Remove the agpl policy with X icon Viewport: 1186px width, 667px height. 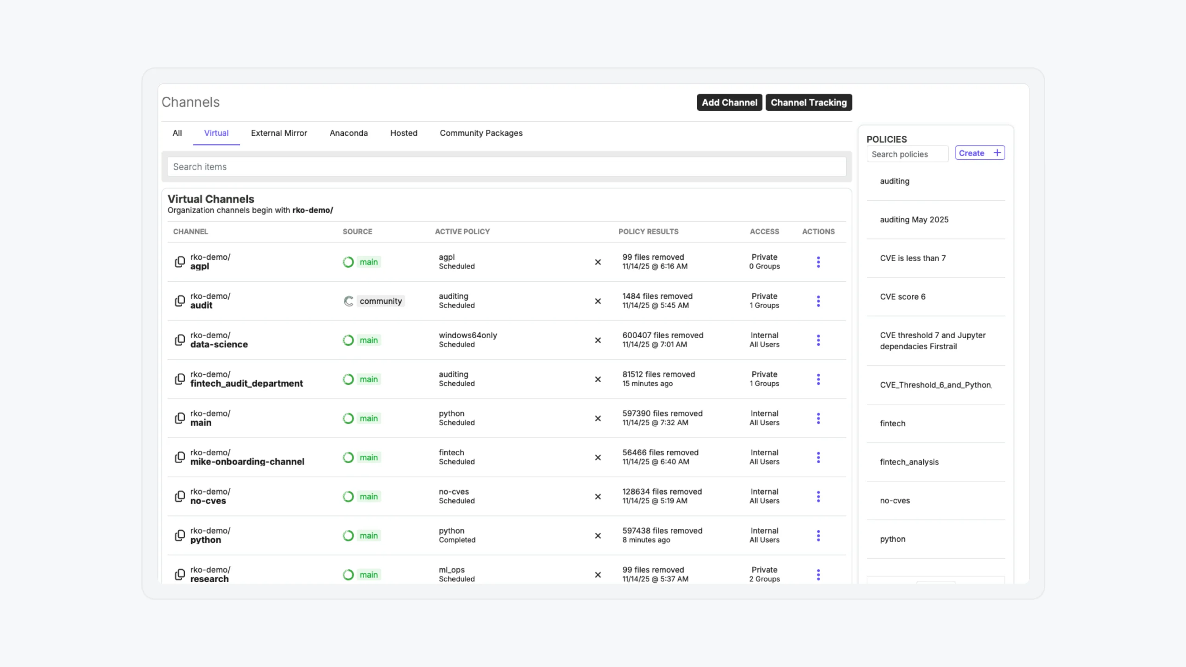598,262
